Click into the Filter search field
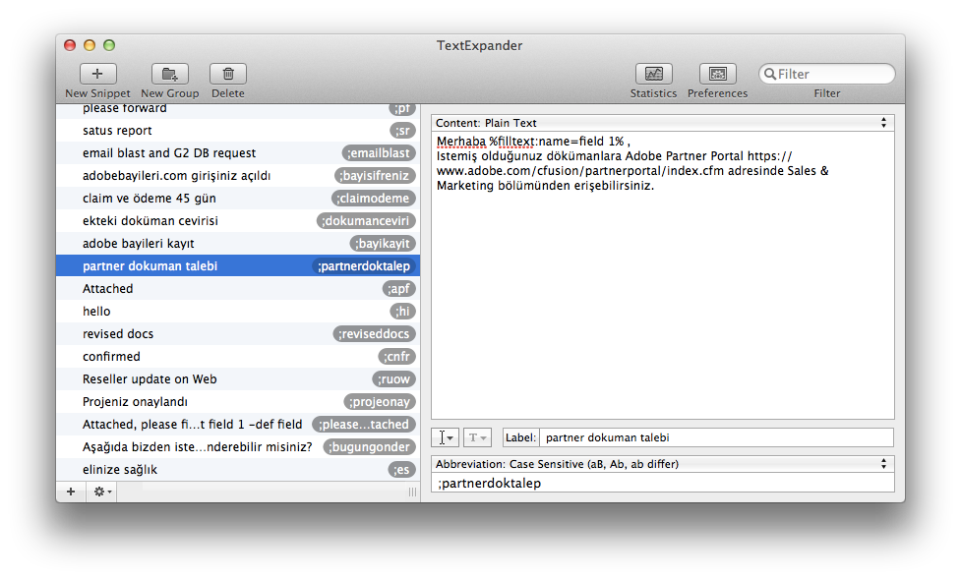The image size is (961, 580). point(827,74)
